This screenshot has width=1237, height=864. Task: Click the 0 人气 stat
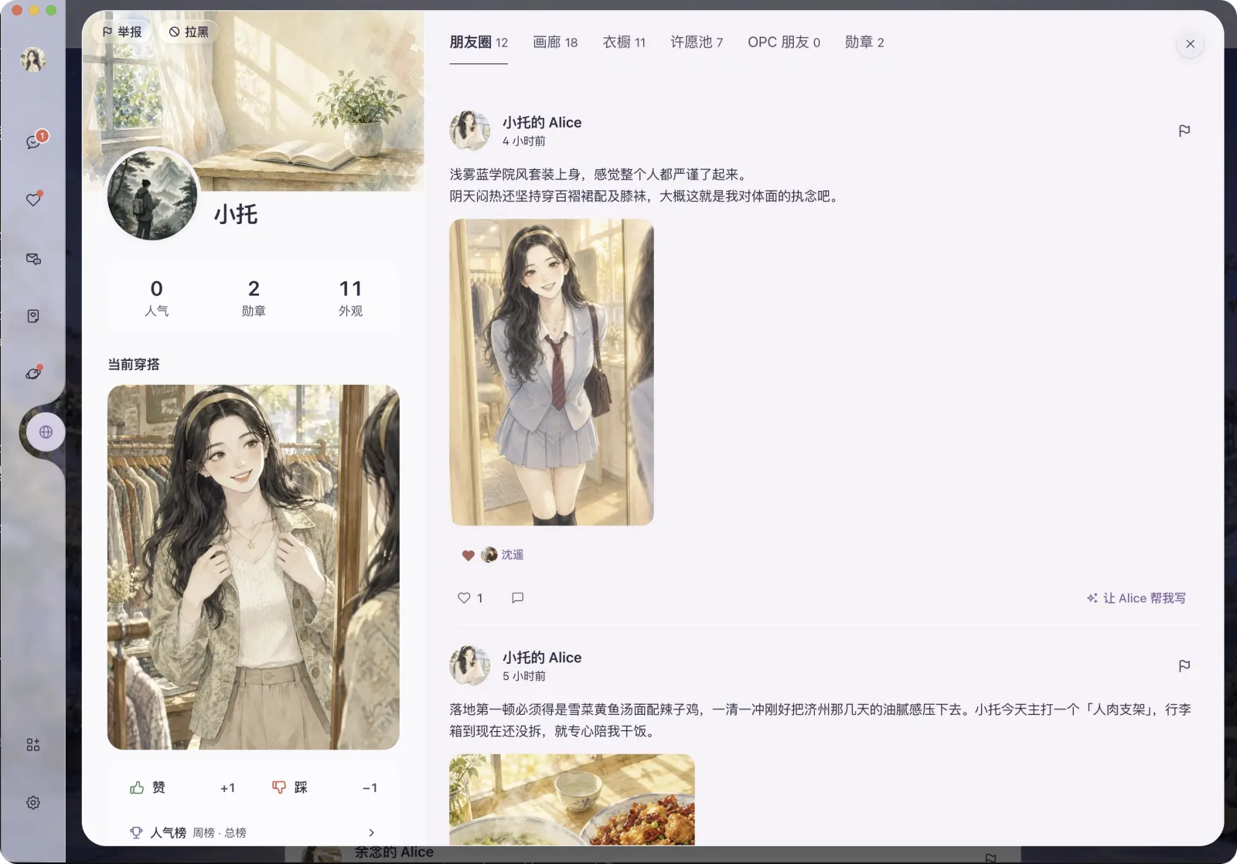[x=157, y=298]
